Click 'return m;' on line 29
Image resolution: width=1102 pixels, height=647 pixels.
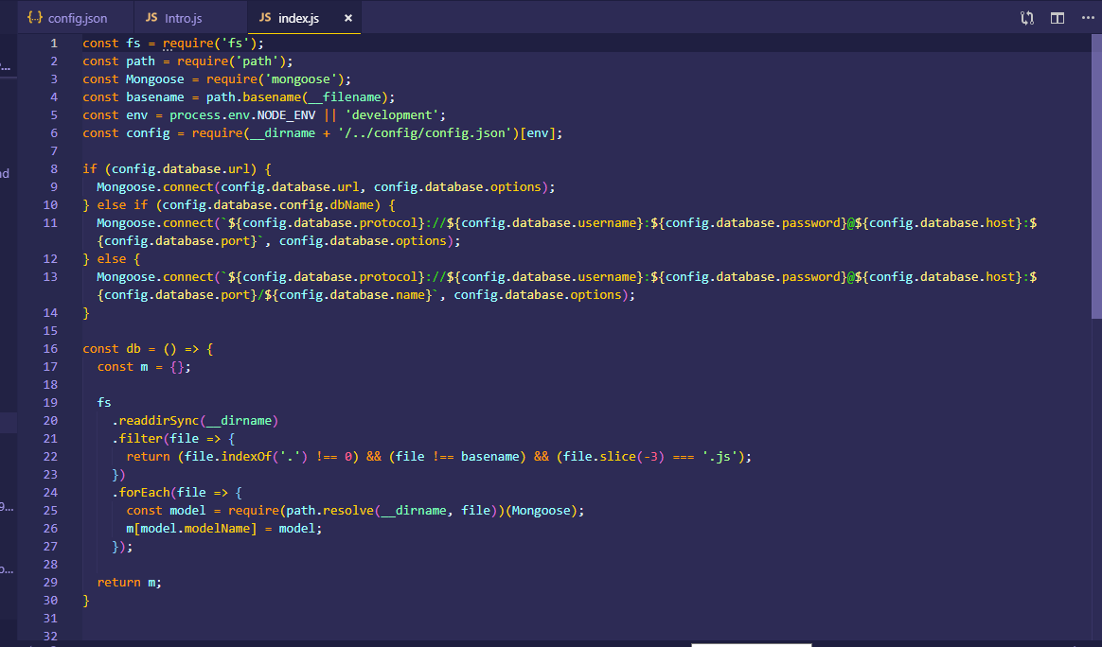128,582
